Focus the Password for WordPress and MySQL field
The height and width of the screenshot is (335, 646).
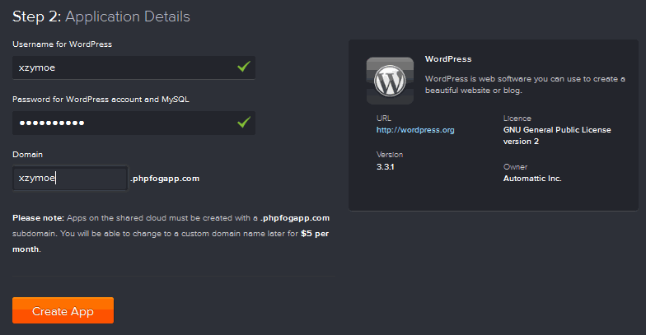133,123
